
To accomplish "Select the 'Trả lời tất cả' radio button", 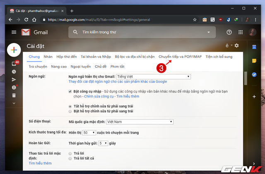I will click(70, 158).
